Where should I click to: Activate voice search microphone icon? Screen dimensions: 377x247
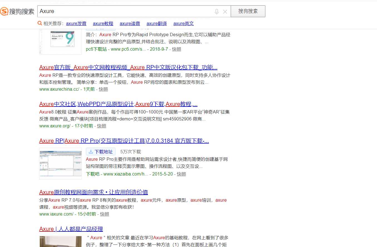[216, 11]
